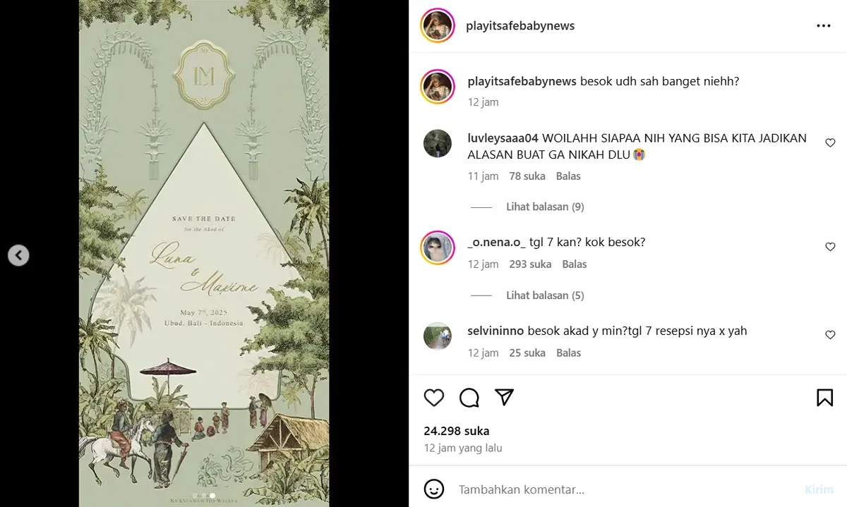This screenshot has width=847, height=507.
Task: Go to previous image with left arrow
Action: click(x=18, y=255)
